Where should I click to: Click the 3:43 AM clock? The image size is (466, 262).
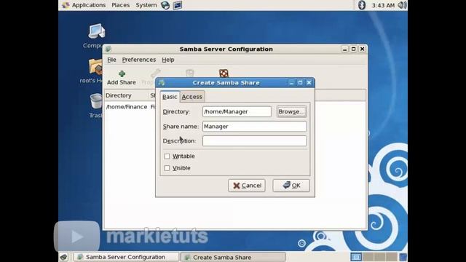383,5
